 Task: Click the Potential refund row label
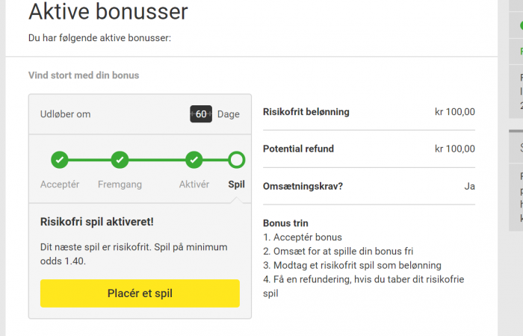pyautogui.click(x=298, y=149)
